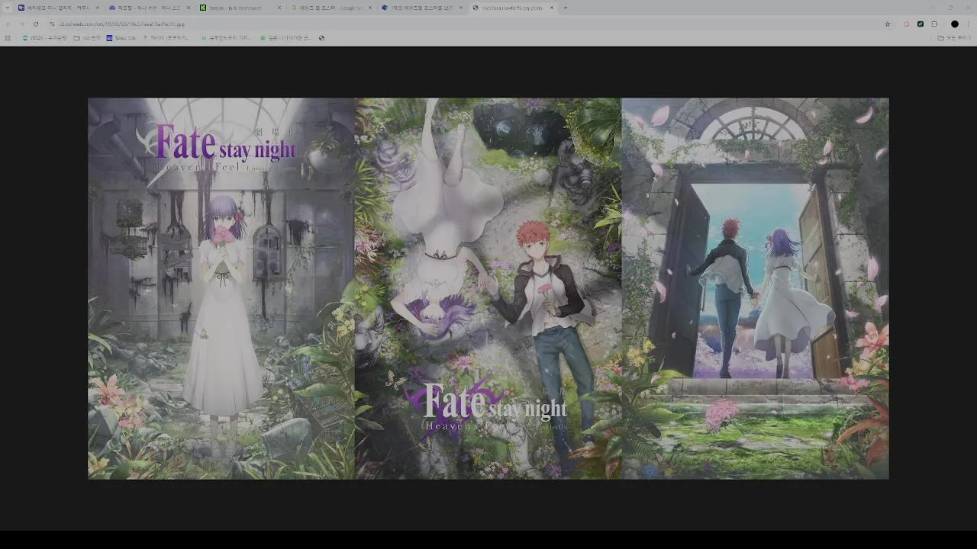This screenshot has width=977, height=549.
Task: Click the middle Shirou poster panel
Action: [x=488, y=288]
